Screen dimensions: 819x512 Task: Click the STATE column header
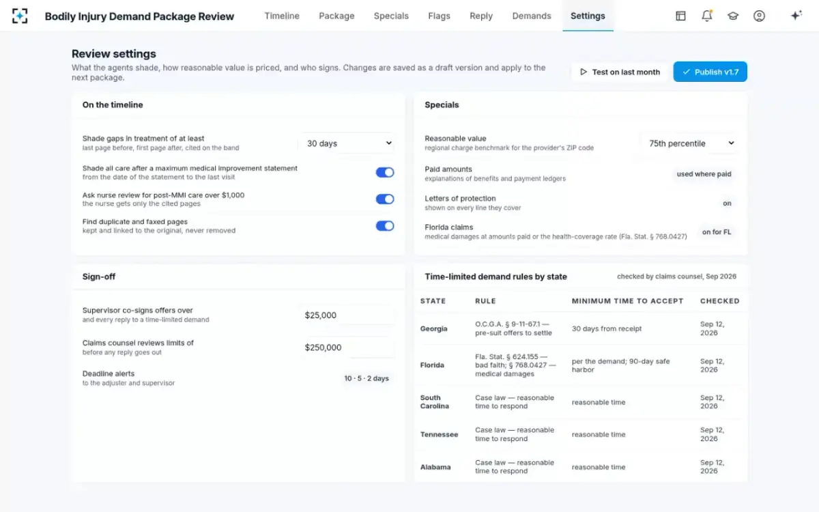pyautogui.click(x=433, y=301)
